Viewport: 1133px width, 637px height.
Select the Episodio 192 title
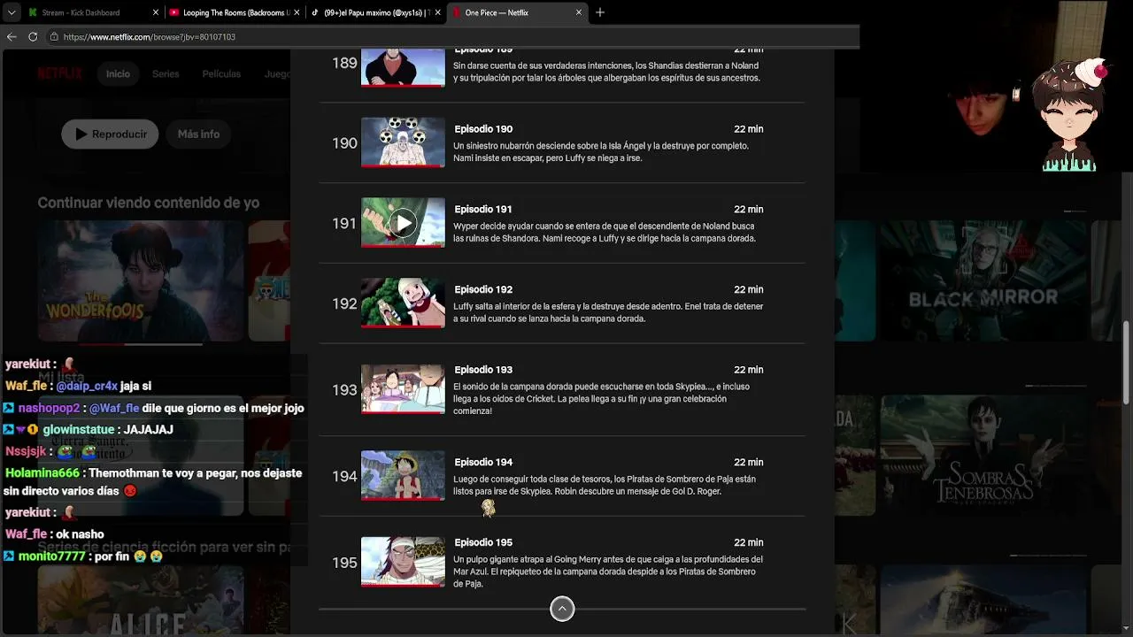(x=483, y=290)
